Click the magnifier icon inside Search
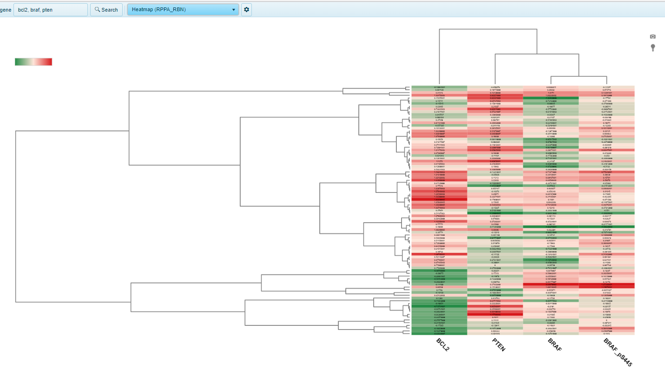Viewport: 665px width, 370px height. [x=97, y=9]
